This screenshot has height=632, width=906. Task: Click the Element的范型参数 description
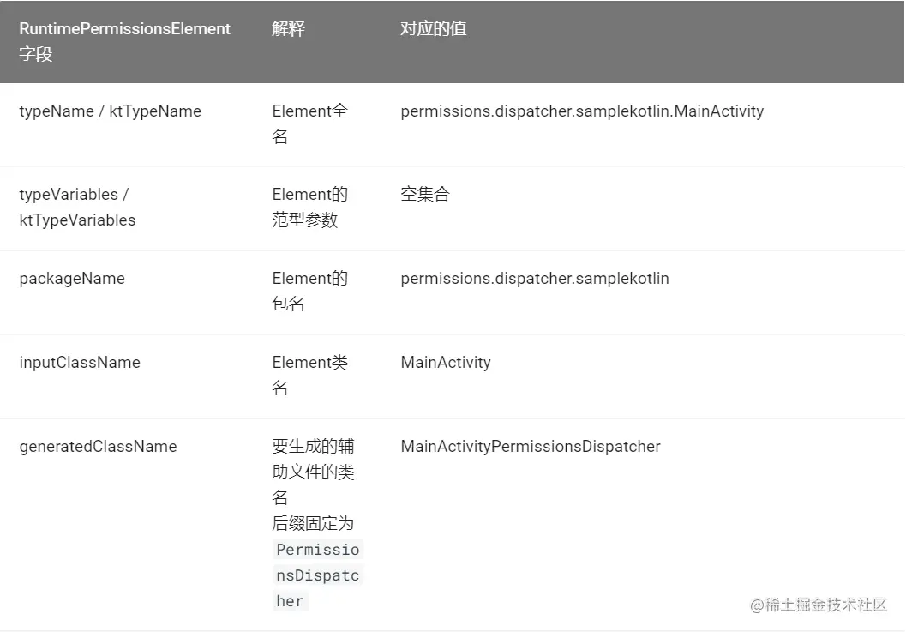tap(309, 207)
